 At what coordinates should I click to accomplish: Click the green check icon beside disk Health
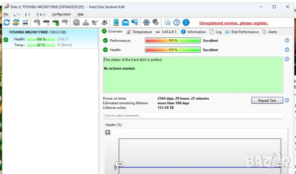tap(6, 40)
